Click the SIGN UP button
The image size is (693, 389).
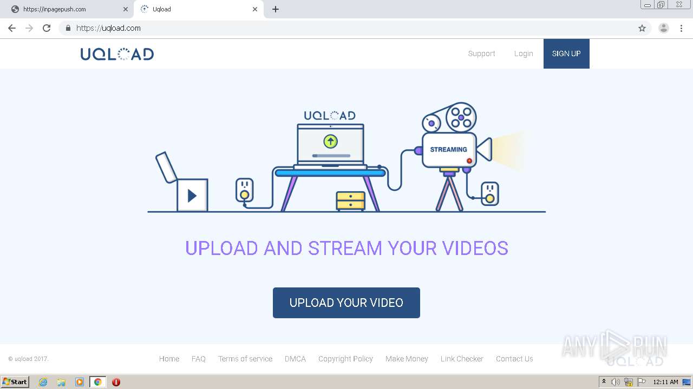click(x=566, y=53)
